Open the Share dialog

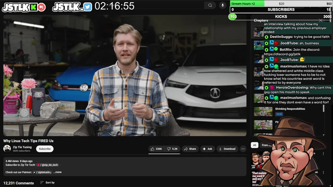(x=190, y=149)
